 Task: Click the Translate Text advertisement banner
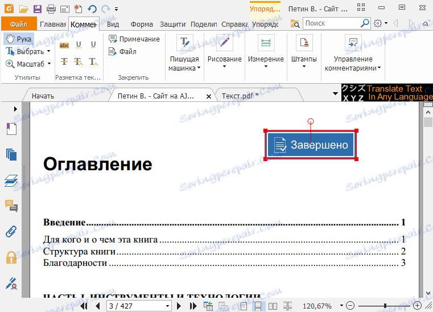[387, 93]
